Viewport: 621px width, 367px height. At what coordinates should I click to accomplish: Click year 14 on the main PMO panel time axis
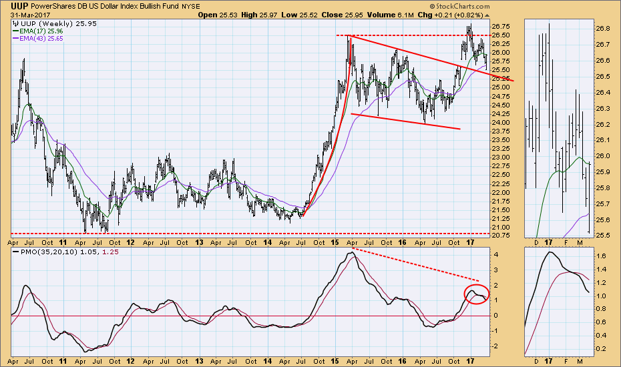pos(267,361)
